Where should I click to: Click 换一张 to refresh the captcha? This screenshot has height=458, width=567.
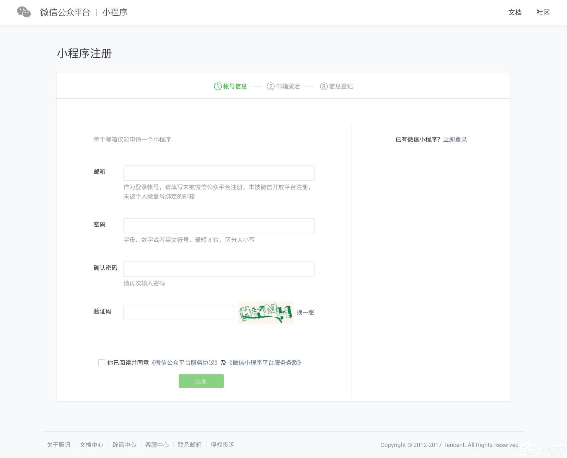306,313
